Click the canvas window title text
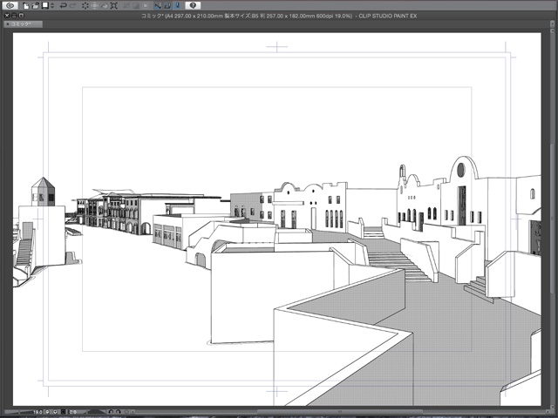558x418 pixels. (x=279, y=16)
